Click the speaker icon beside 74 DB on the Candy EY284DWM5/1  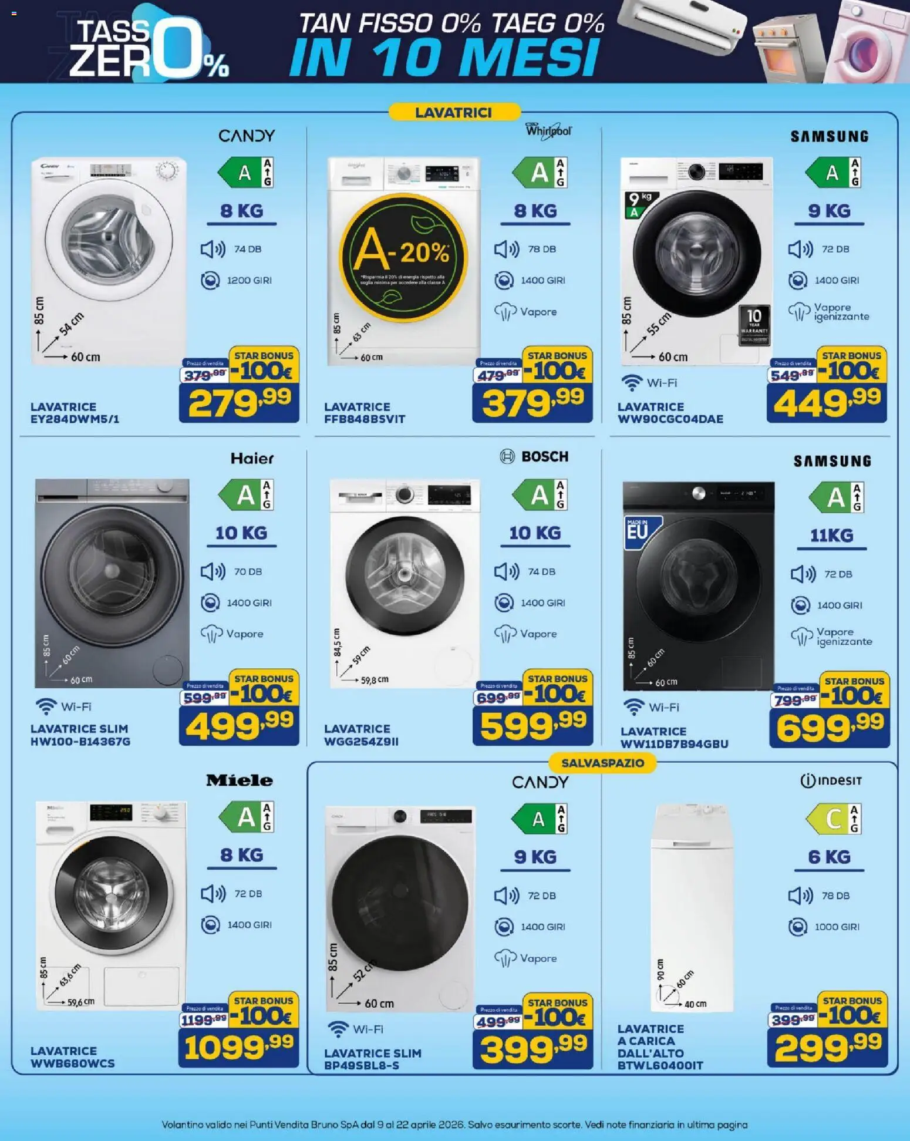[213, 250]
